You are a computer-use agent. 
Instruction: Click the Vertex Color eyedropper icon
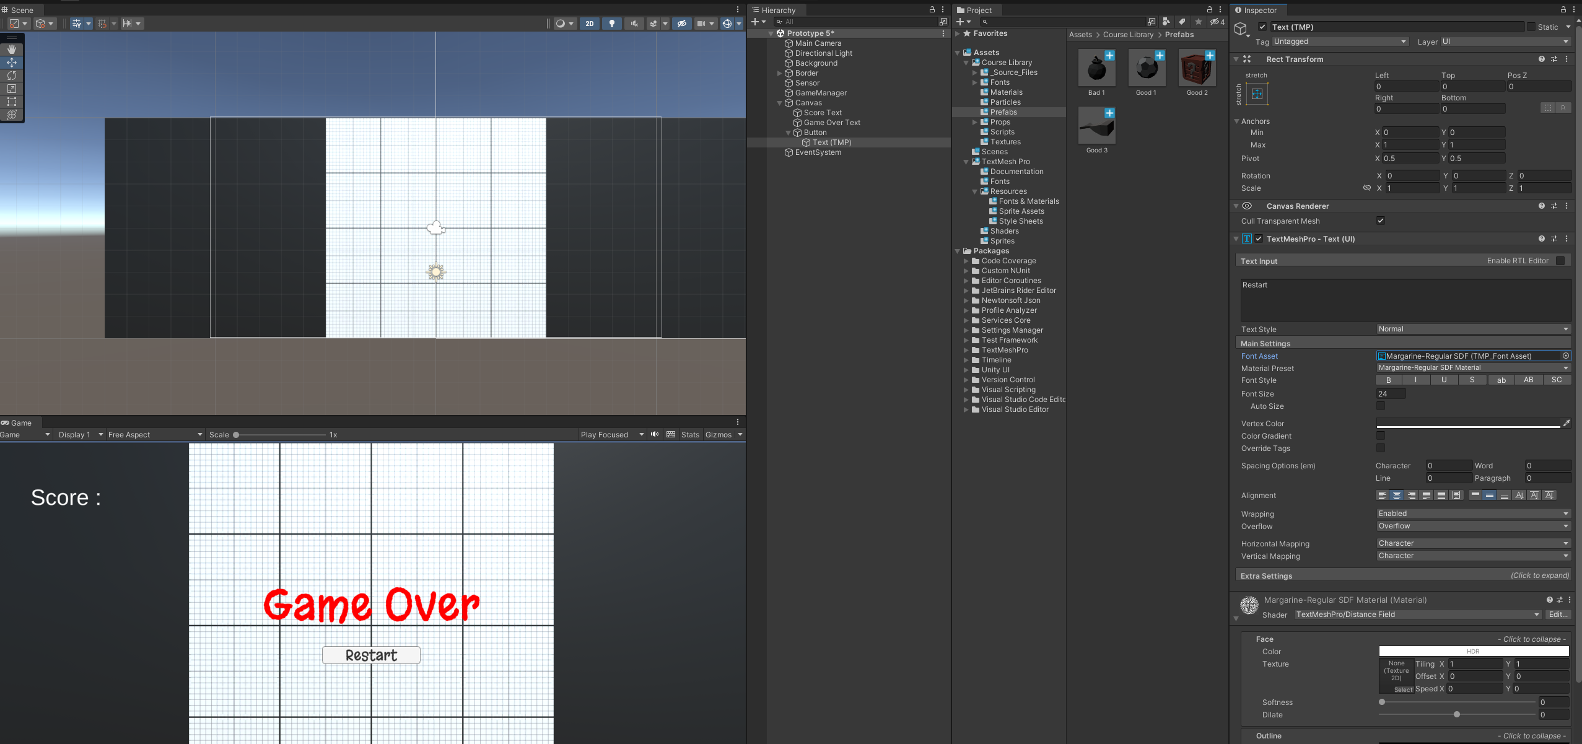(1566, 423)
